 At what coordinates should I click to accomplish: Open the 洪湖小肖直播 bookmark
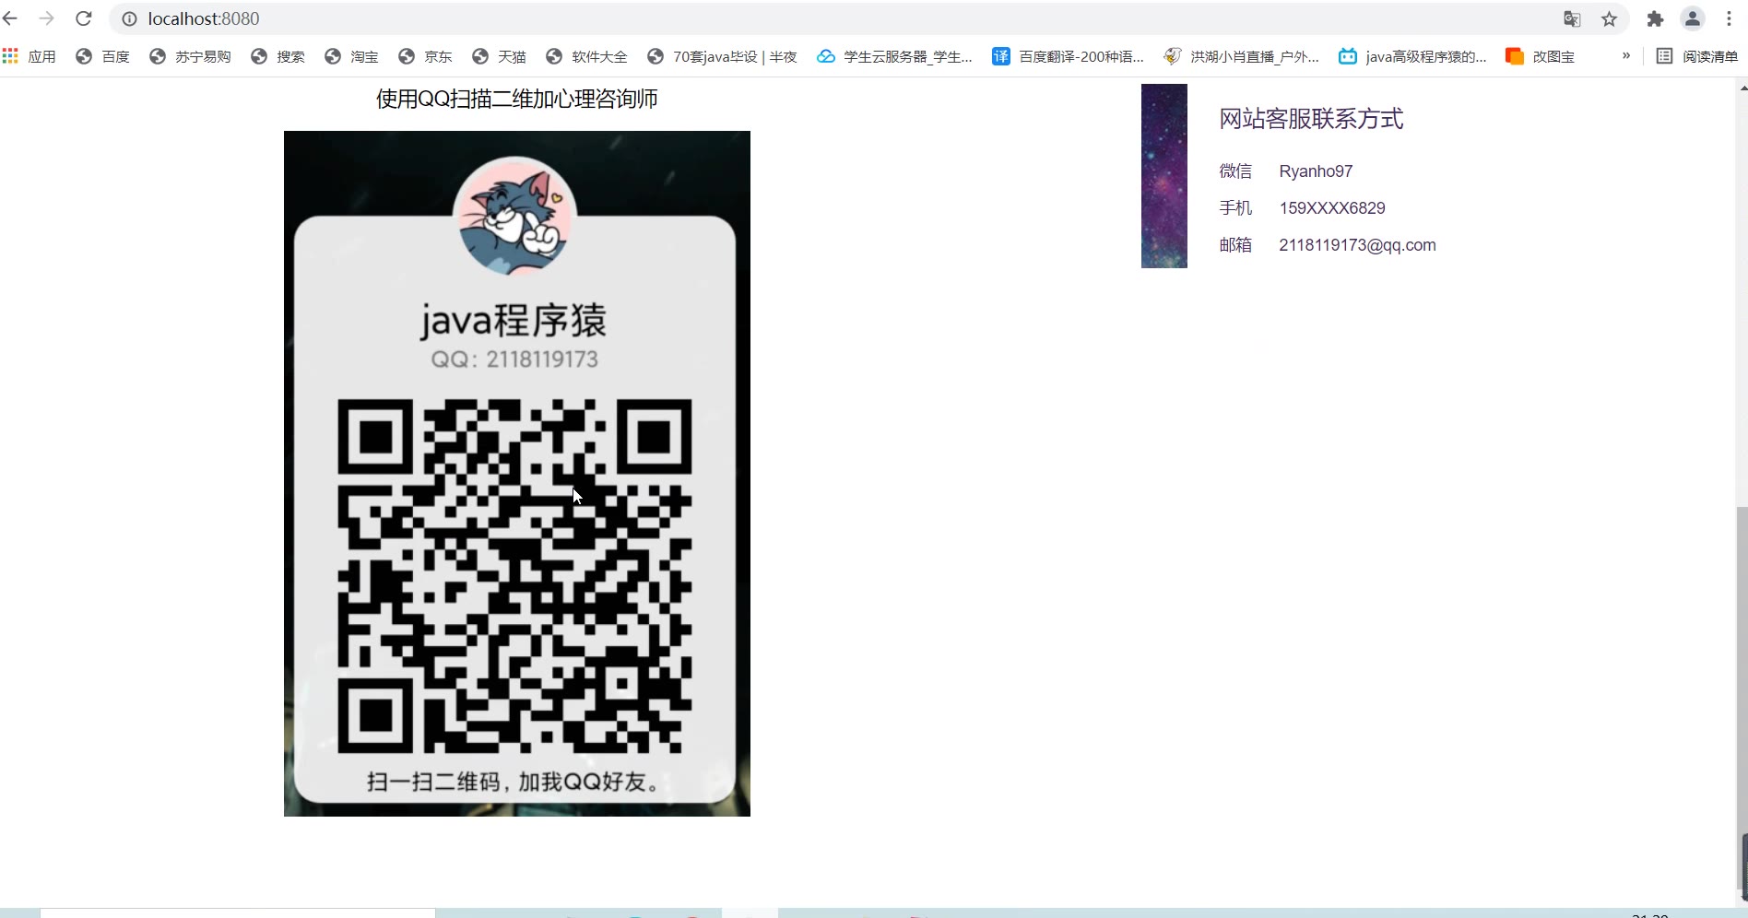(1241, 56)
